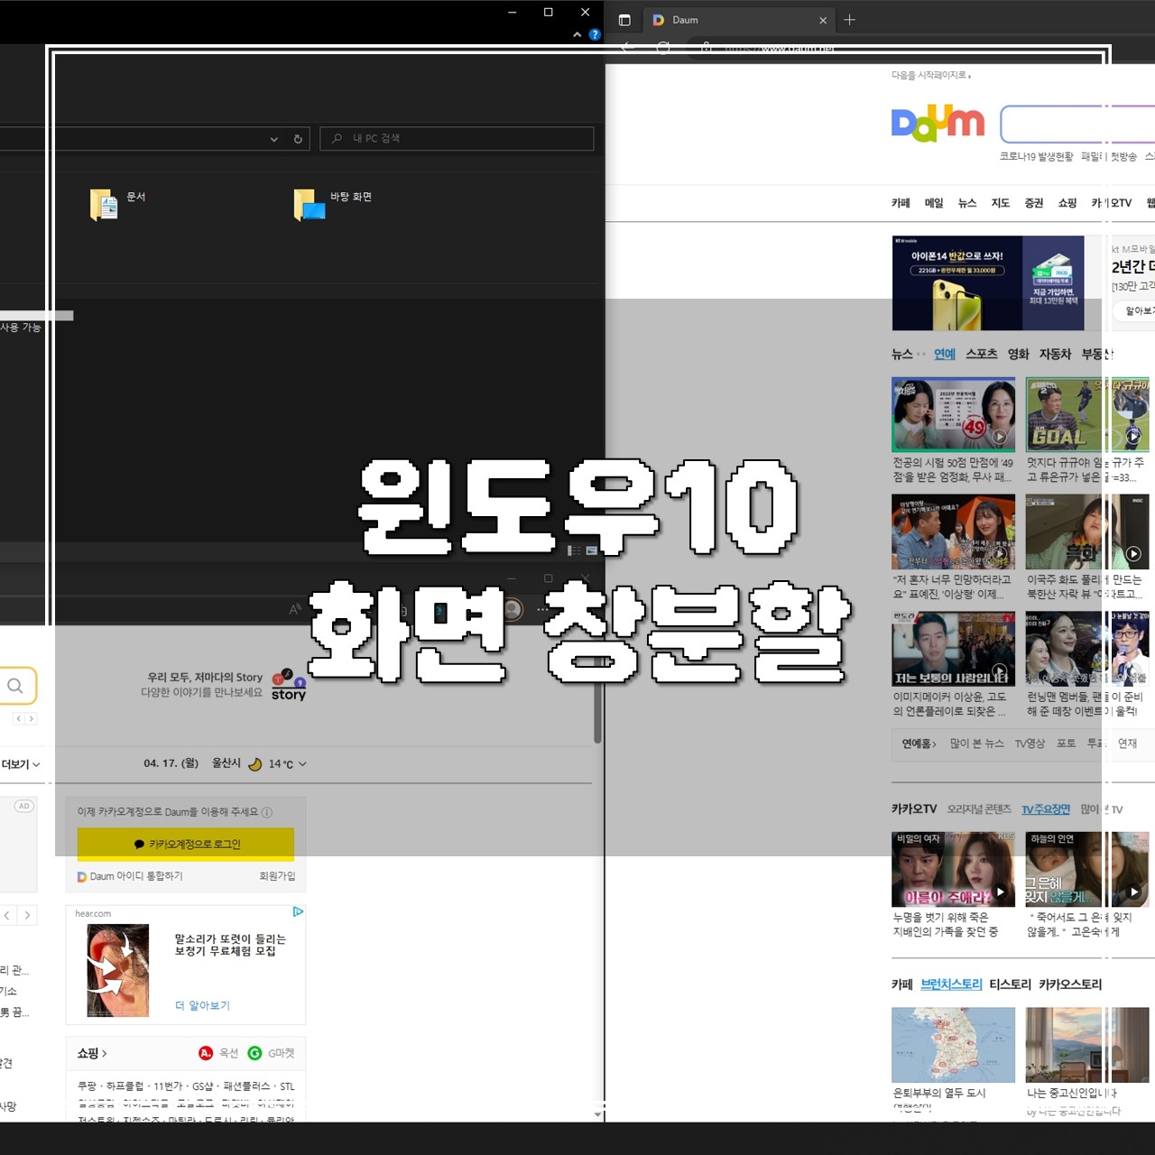Screen dimensions: 1155x1155
Task: Expand the File Explorer address history dropdown
Action: 274,139
